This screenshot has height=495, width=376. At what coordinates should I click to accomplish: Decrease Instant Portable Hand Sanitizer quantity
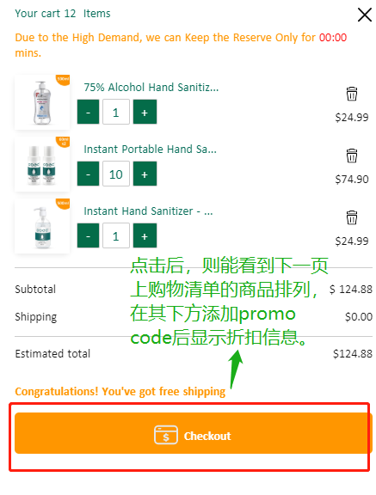click(x=88, y=174)
